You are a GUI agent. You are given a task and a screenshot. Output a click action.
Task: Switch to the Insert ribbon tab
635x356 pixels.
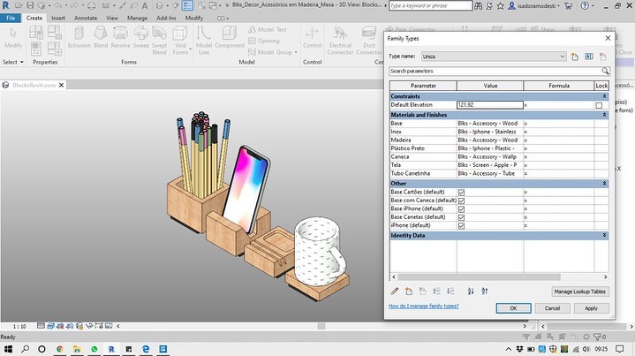tap(58, 19)
